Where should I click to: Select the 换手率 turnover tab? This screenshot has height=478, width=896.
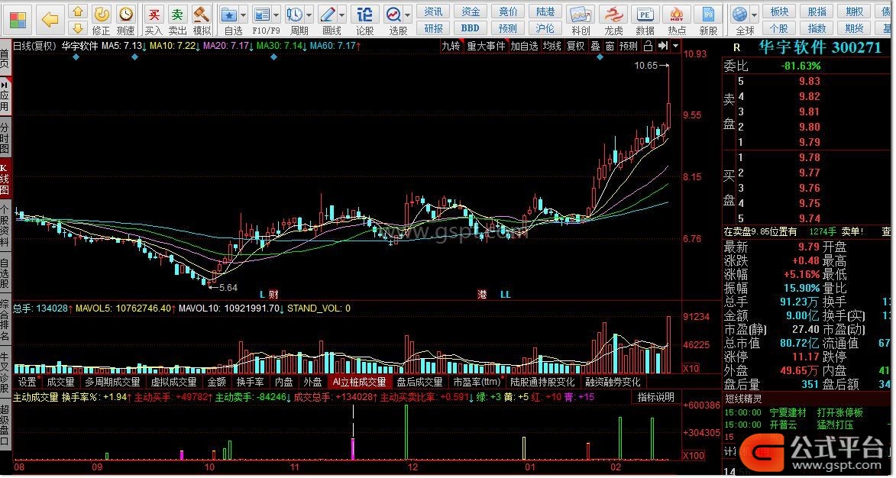(x=251, y=382)
